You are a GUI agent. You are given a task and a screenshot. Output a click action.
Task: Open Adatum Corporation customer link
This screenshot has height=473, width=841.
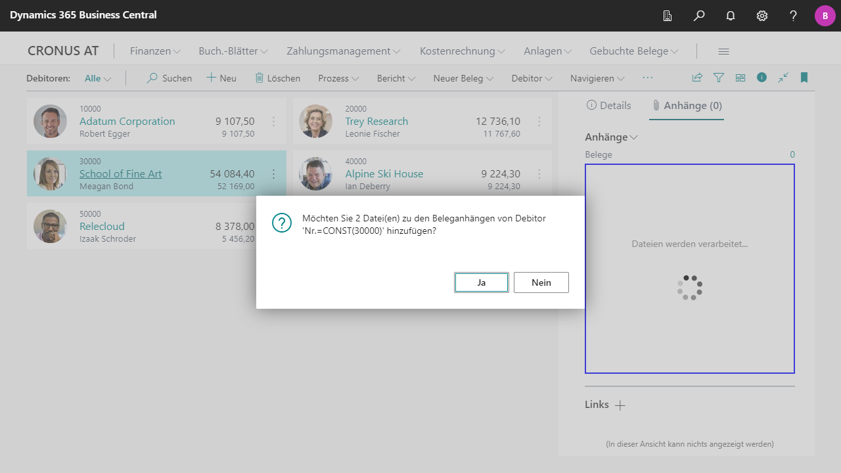(x=127, y=122)
